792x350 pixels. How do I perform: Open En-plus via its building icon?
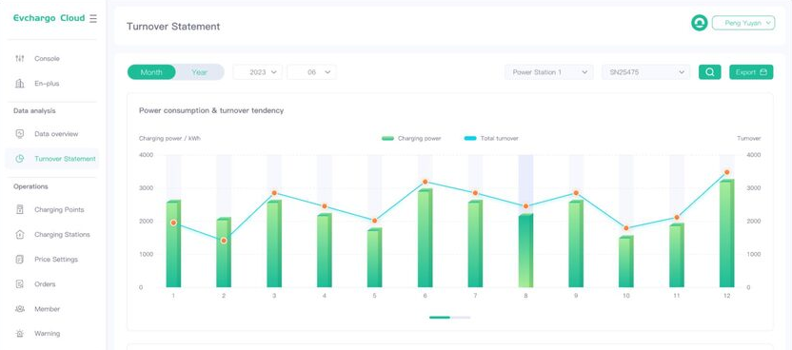click(20, 83)
